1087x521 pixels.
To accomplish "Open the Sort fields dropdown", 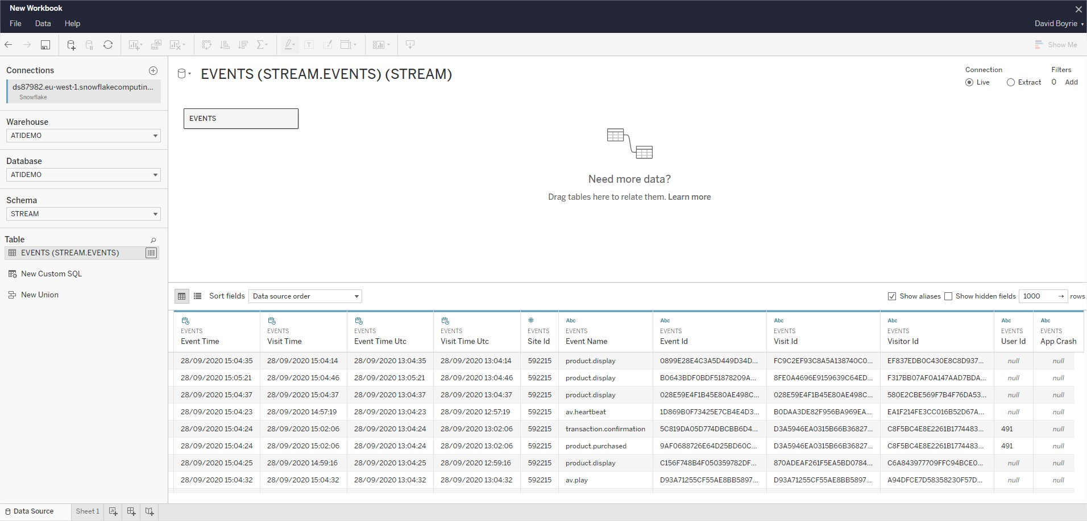I will (305, 296).
